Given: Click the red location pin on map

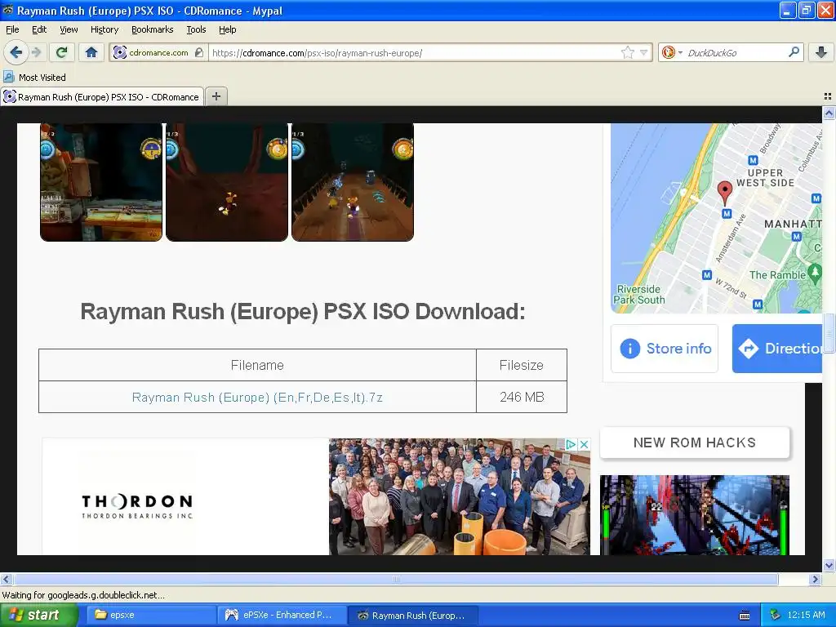Looking at the screenshot, I should pos(725,193).
